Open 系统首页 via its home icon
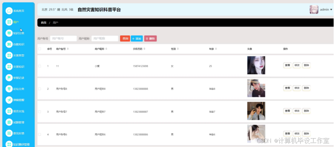 pos(9,11)
